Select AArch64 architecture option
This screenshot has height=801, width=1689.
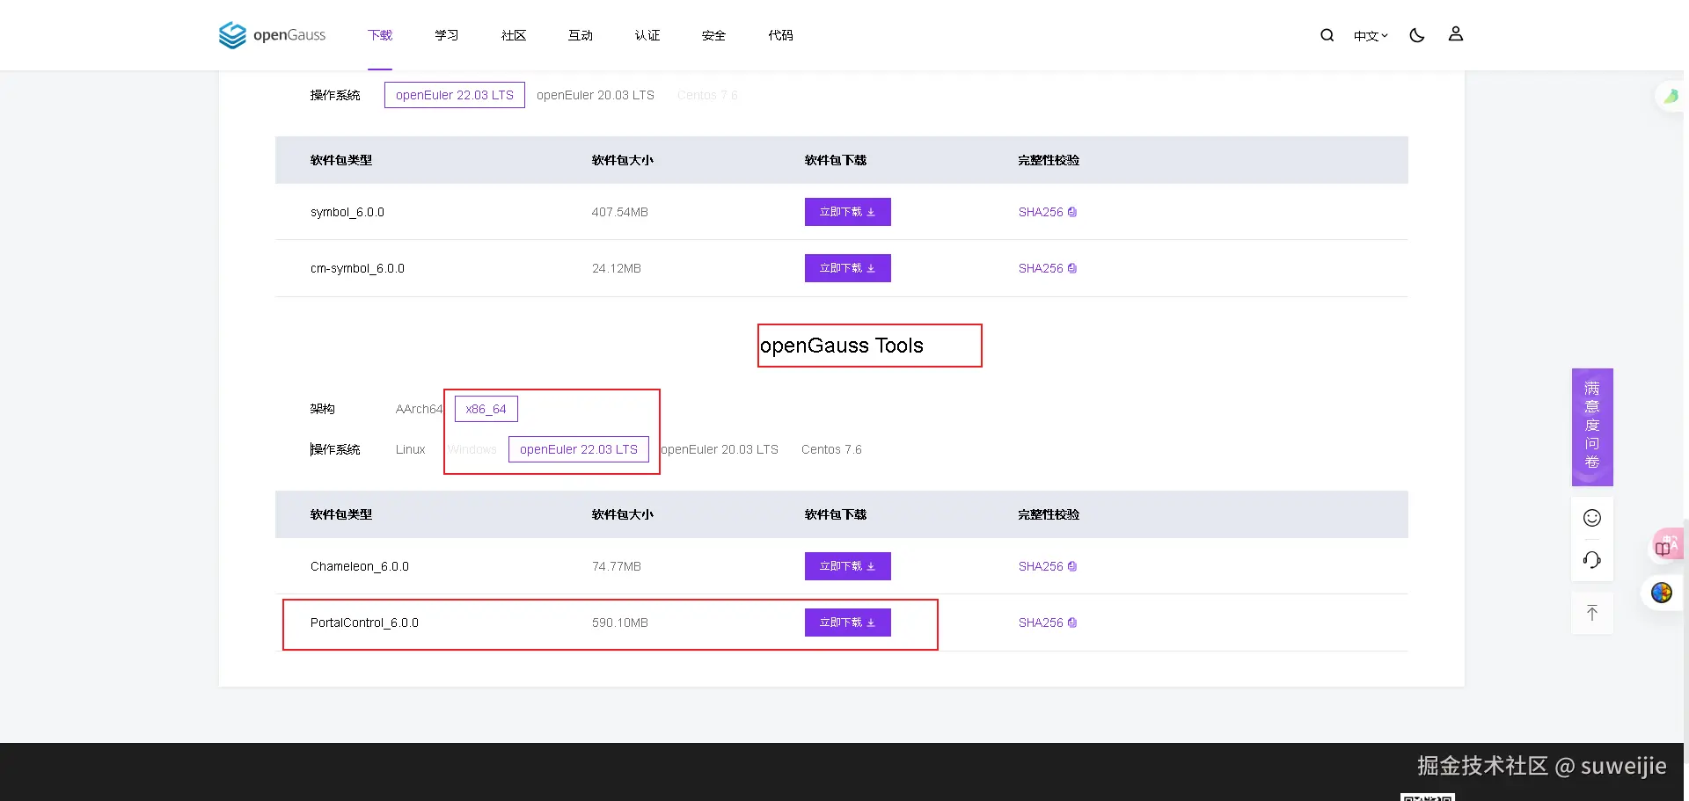tap(419, 409)
